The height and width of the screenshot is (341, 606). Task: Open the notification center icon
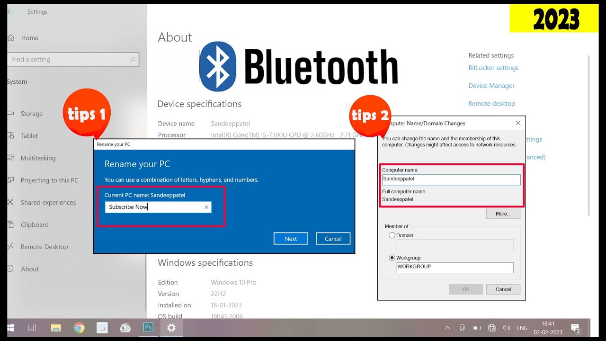pyautogui.click(x=576, y=328)
